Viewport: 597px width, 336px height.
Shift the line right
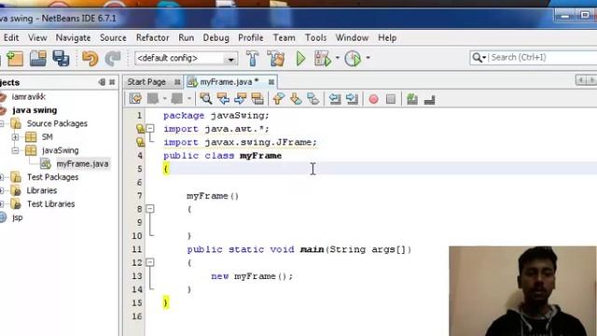[353, 99]
